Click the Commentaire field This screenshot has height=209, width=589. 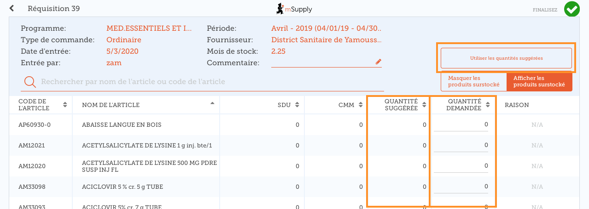322,62
